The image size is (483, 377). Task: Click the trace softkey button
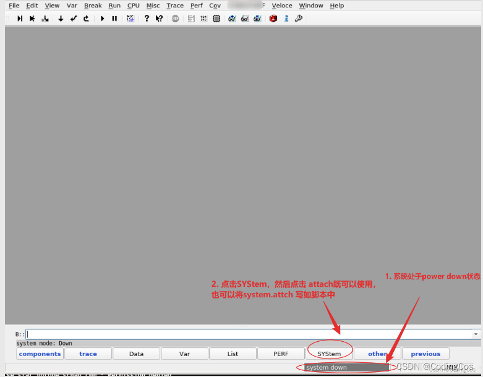[x=88, y=354]
